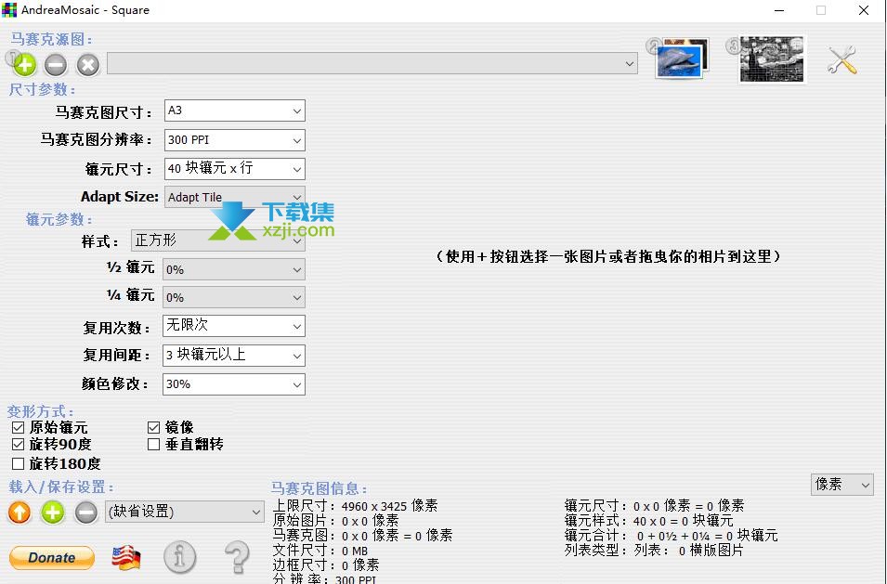The height and width of the screenshot is (584, 887).
Task: Remove source image with gray minus button
Action: pos(56,65)
